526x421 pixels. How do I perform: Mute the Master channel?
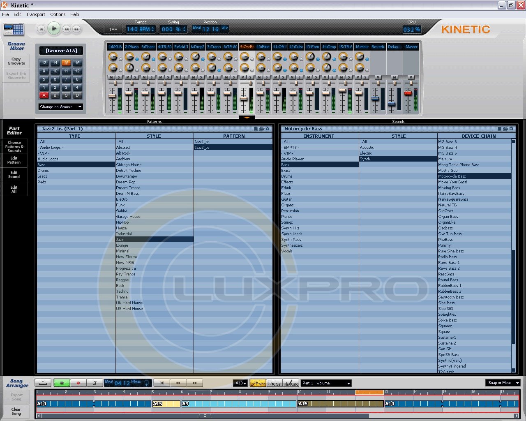pyautogui.click(x=411, y=77)
